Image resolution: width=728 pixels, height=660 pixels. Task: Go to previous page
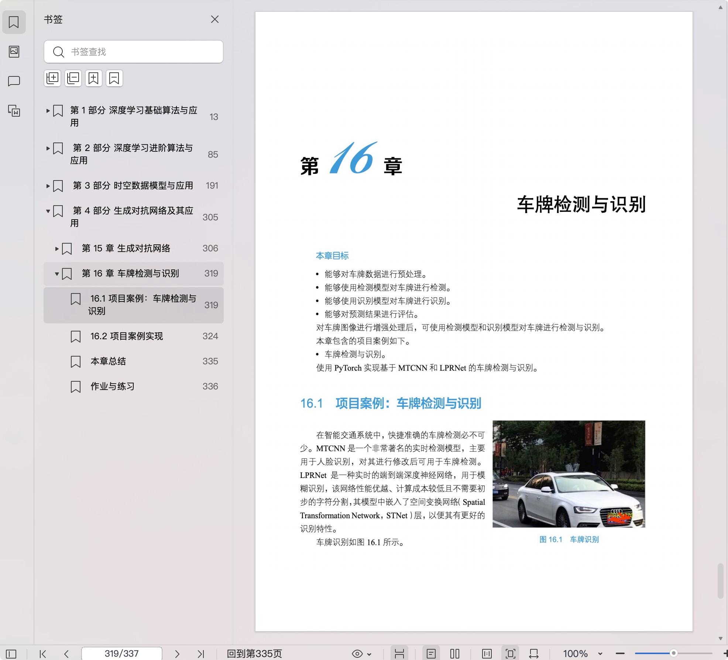(x=66, y=654)
